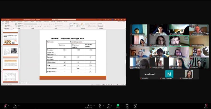Image resolution: width=211 pixels, height=109 pixels.
Task: Click the Leave meeting icon
Action: pos(206,105)
